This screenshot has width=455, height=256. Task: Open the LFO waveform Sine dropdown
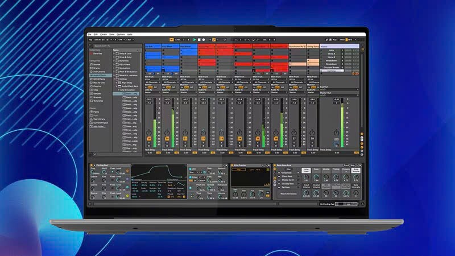coord(193,172)
